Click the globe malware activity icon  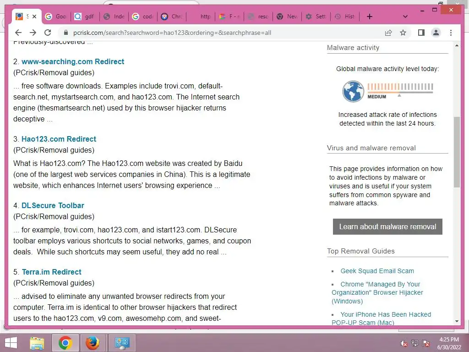[x=353, y=91]
